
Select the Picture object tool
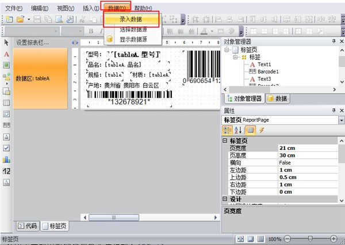[x=6, y=66]
